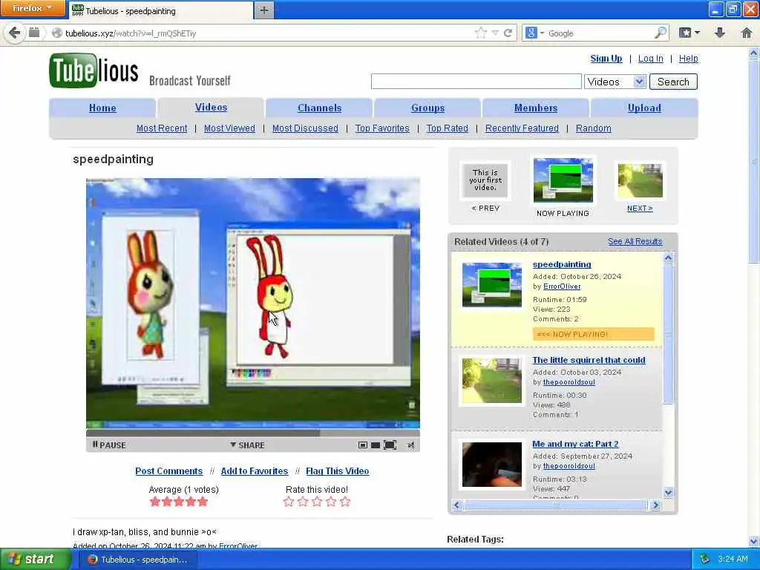Rate this video one star
760x570 pixels.
pyautogui.click(x=289, y=502)
